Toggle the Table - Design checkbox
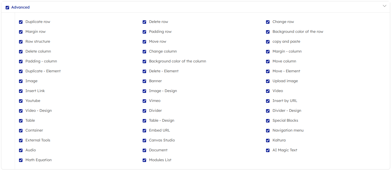The image size is (391, 170). click(145, 121)
